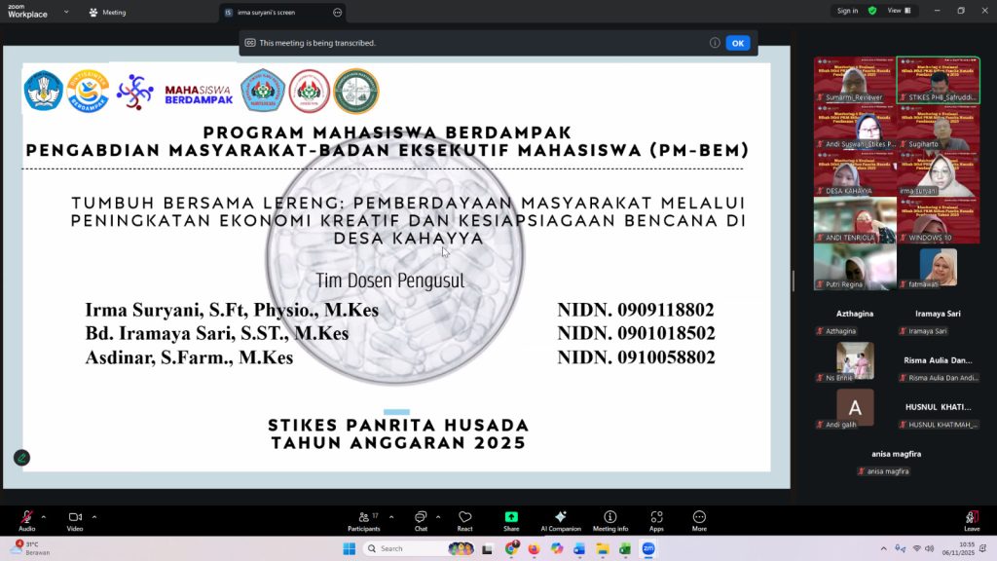Open the Participants panel
Viewport: 997px width, 561px height.
363,520
